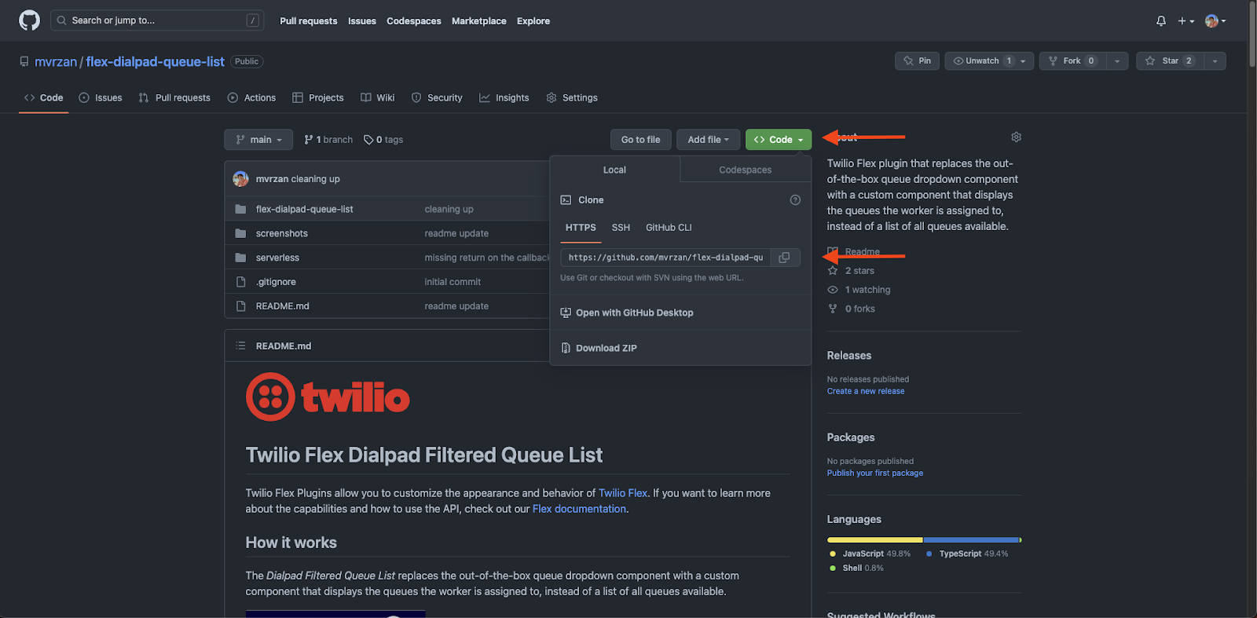
Task: Select the Codespaces tab in clone popup
Action: click(x=746, y=170)
